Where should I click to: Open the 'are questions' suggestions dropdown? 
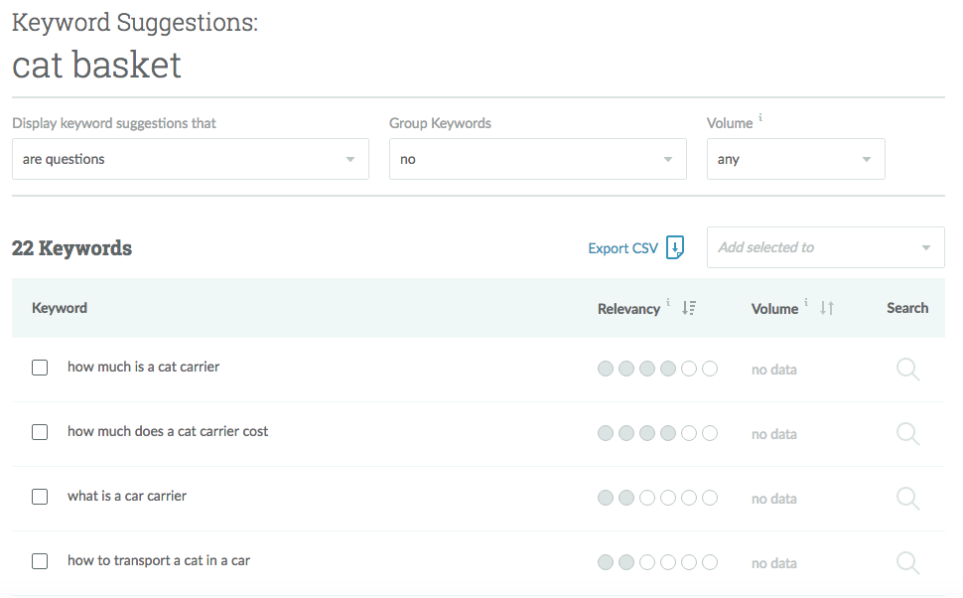tap(191, 159)
